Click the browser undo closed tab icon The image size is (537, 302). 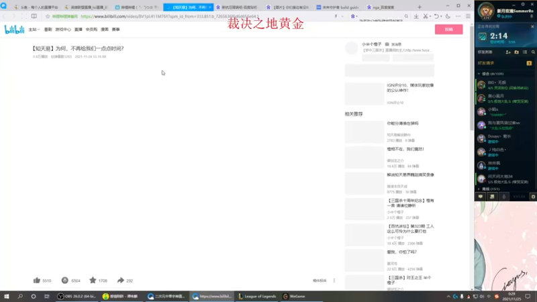tap(436, 16)
